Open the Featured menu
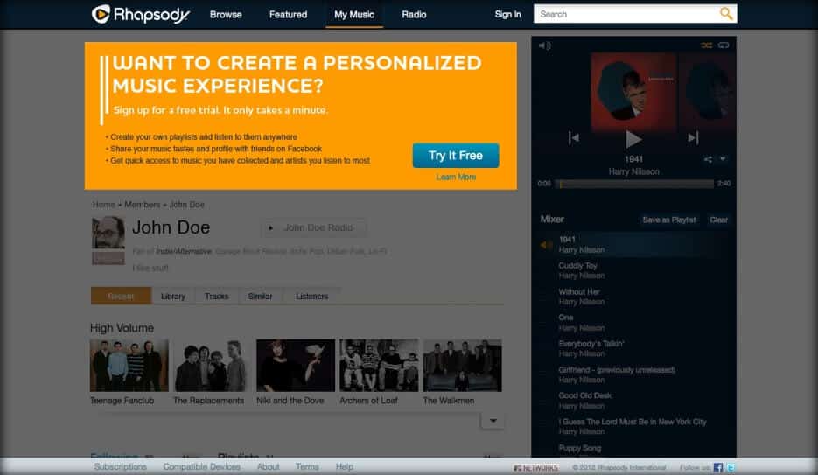The image size is (818, 475). (288, 15)
